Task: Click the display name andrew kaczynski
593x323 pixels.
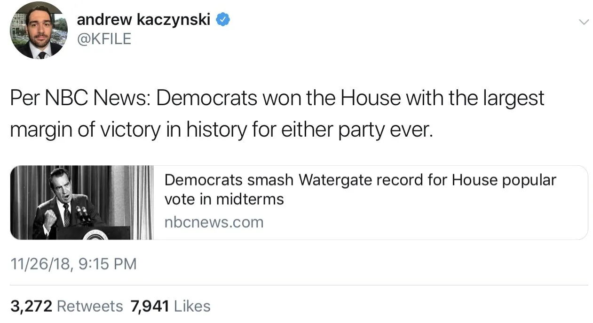Action: click(x=143, y=20)
